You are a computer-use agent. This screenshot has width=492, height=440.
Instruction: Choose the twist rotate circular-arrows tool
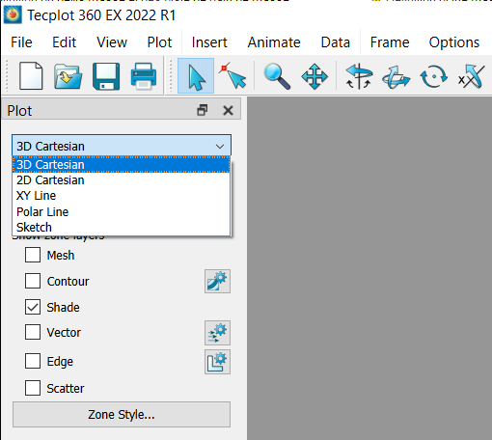(434, 76)
